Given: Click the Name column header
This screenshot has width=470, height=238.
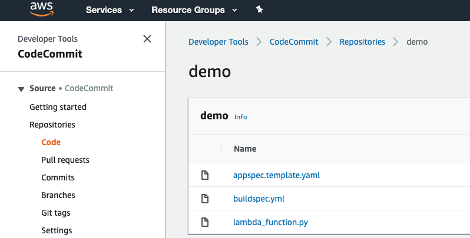Looking at the screenshot, I should [245, 149].
